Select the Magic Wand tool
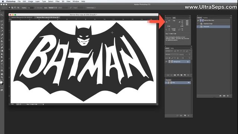Viewport: 238px width, 134px height. (2, 25)
